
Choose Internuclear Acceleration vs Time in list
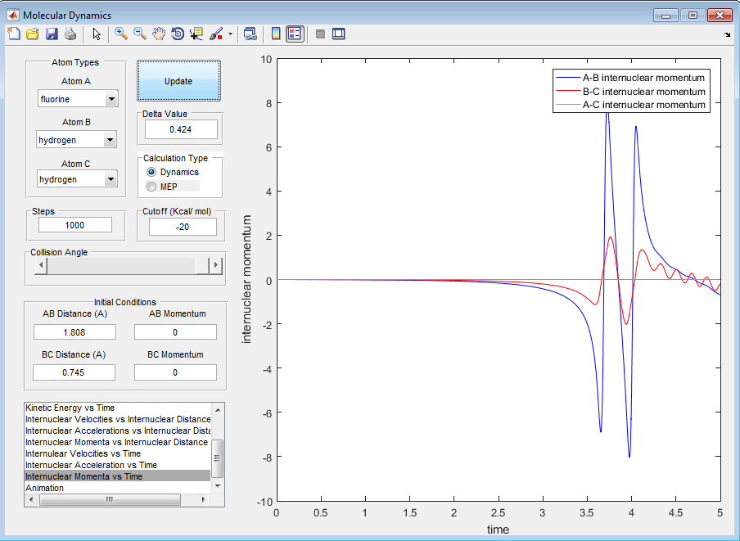(91, 465)
